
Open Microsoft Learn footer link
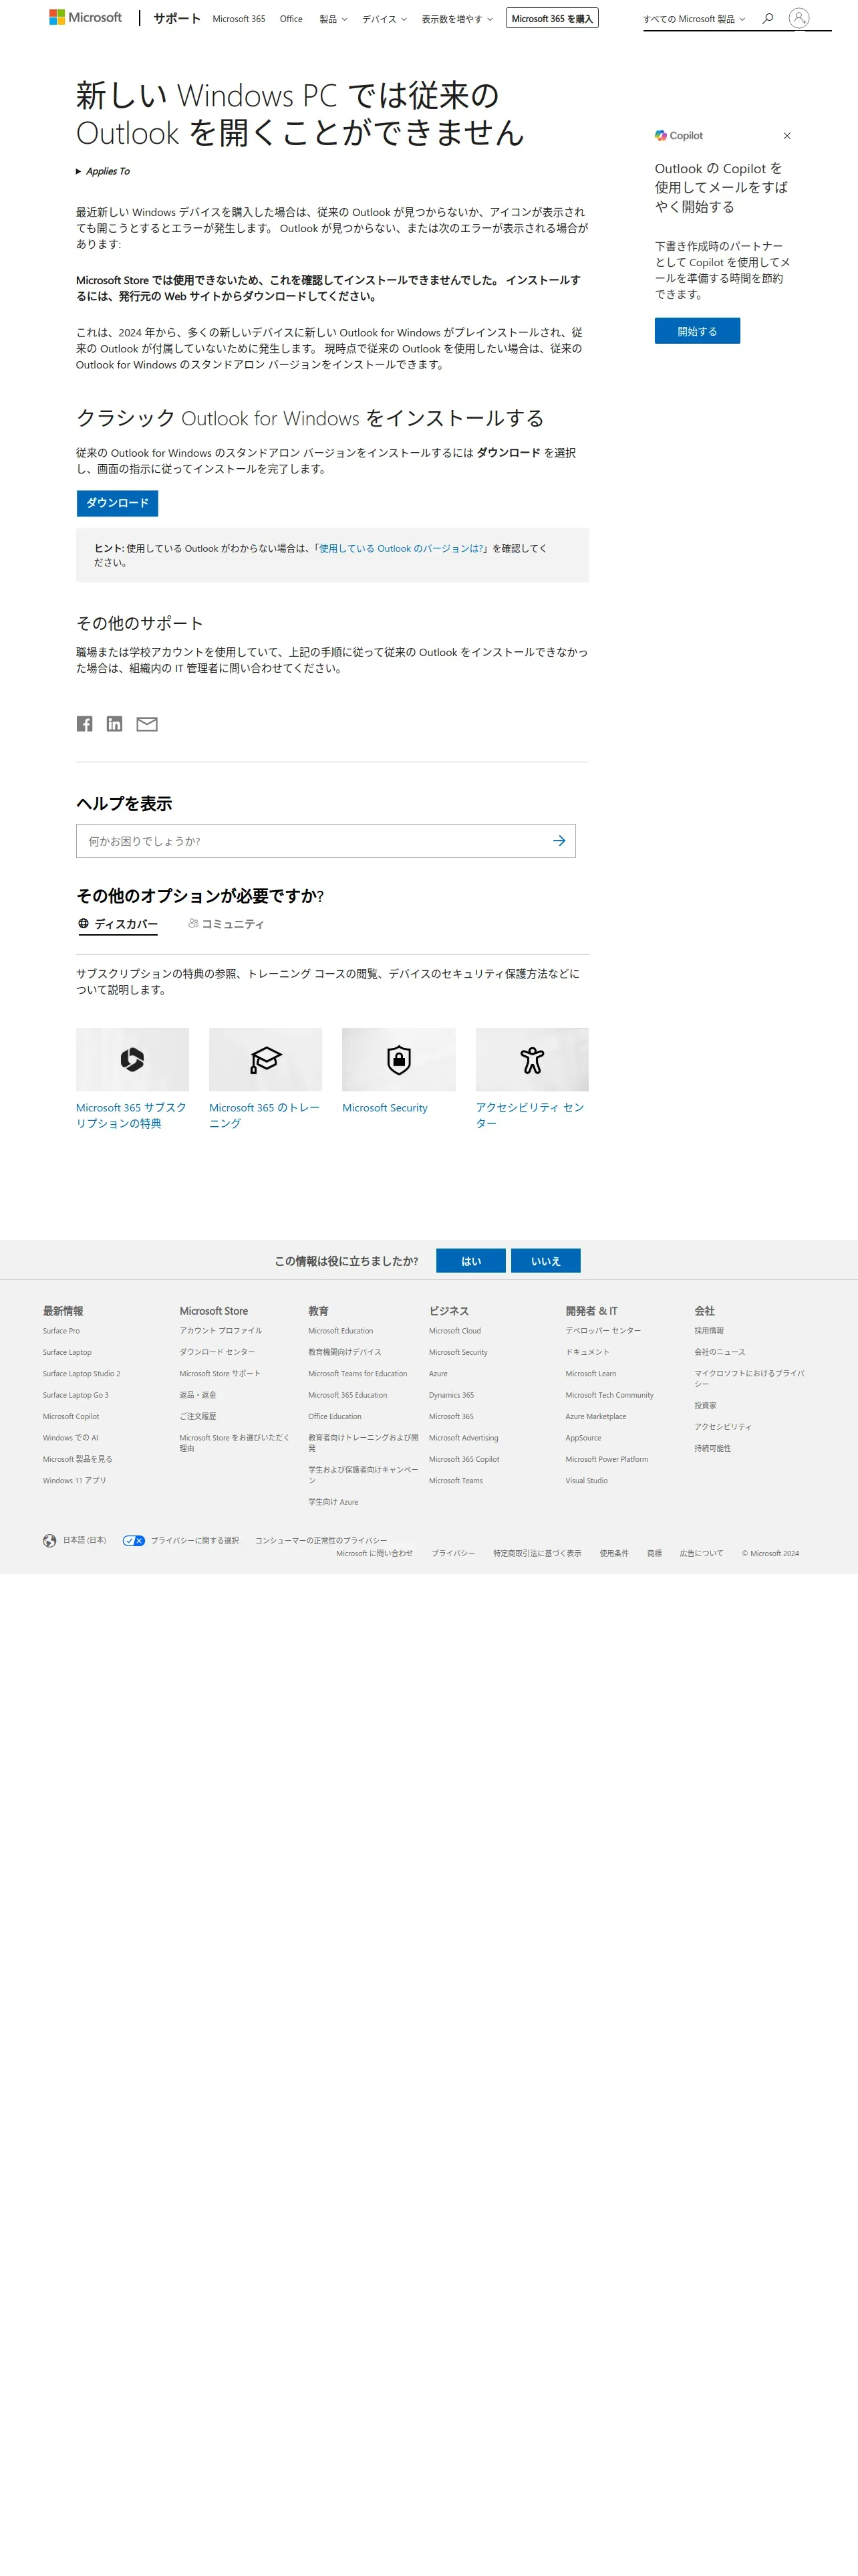click(590, 1374)
